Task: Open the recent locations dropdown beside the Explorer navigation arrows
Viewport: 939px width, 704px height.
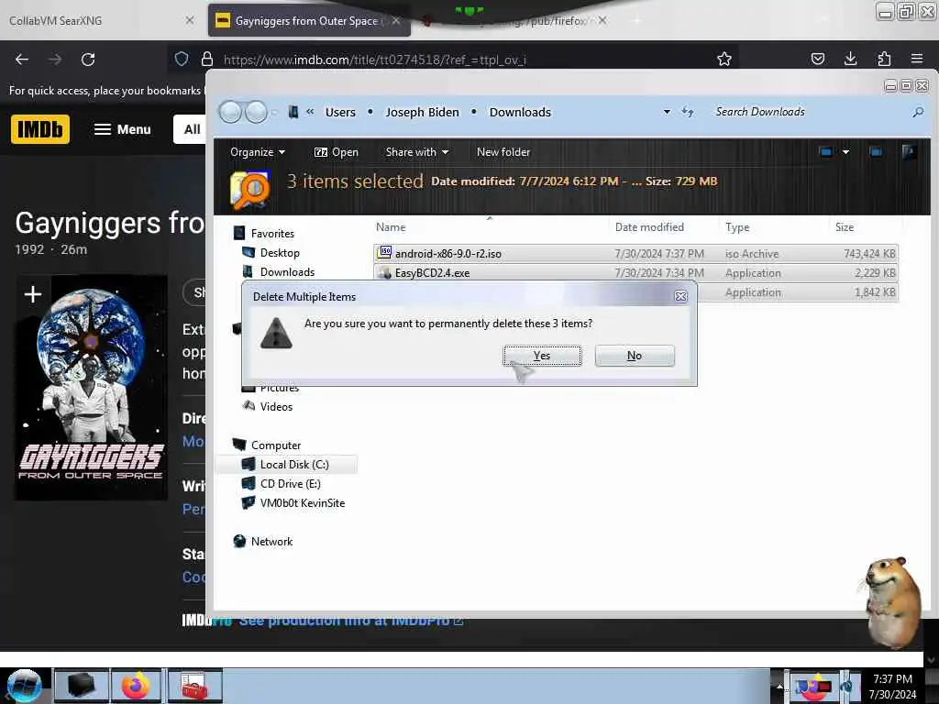Action: click(275, 112)
